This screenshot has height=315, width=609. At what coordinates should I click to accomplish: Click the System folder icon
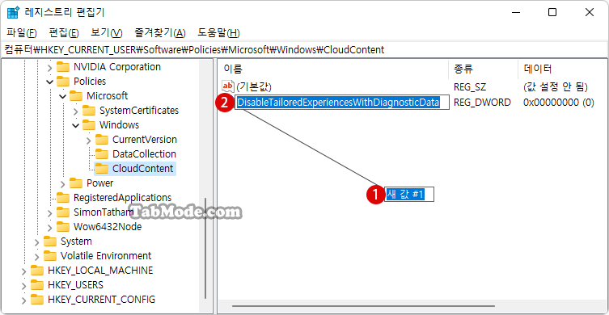point(50,241)
